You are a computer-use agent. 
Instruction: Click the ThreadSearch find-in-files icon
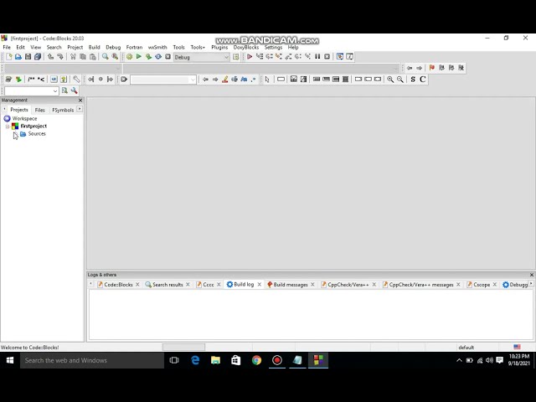64,90
